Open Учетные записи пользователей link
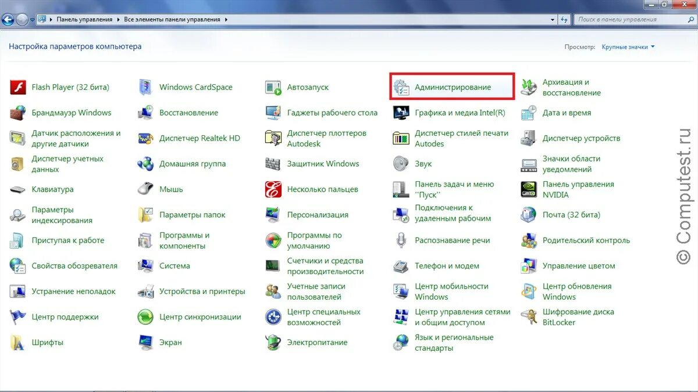This screenshot has height=392, width=698. pos(316,292)
